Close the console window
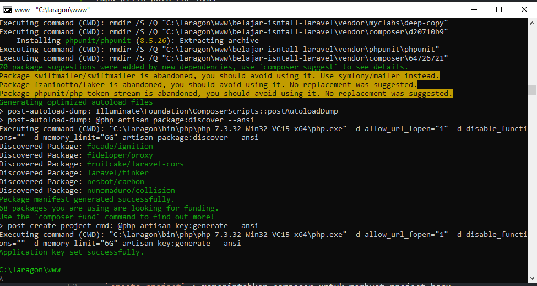The width and height of the screenshot is (537, 286). pyautogui.click(x=524, y=9)
